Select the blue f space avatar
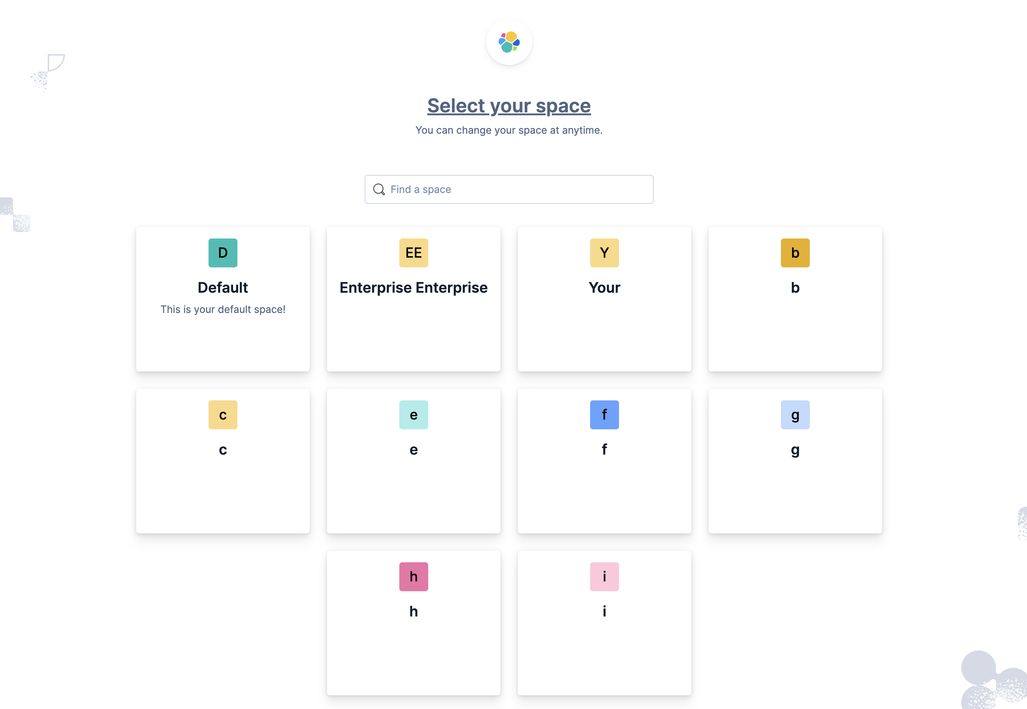This screenshot has width=1027, height=709. tap(604, 414)
